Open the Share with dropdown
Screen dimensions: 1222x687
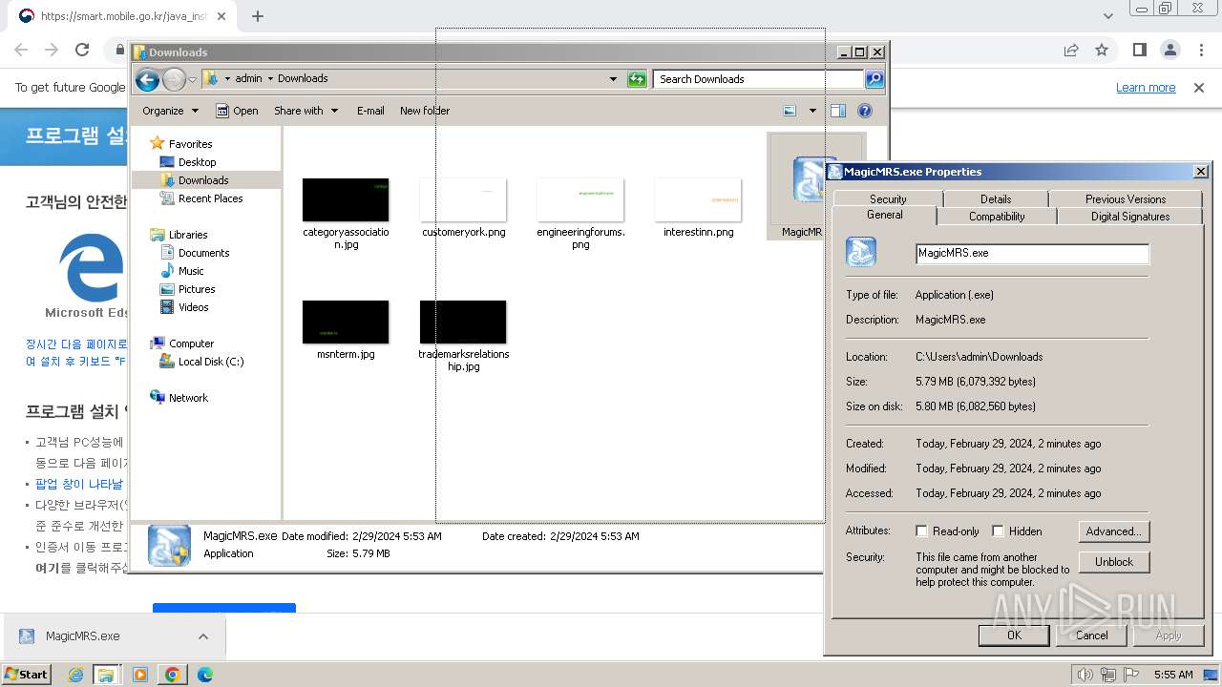(x=305, y=111)
